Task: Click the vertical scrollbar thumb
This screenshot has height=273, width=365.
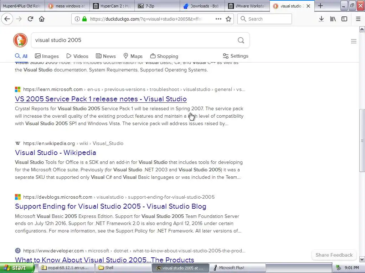Action: click(362, 140)
